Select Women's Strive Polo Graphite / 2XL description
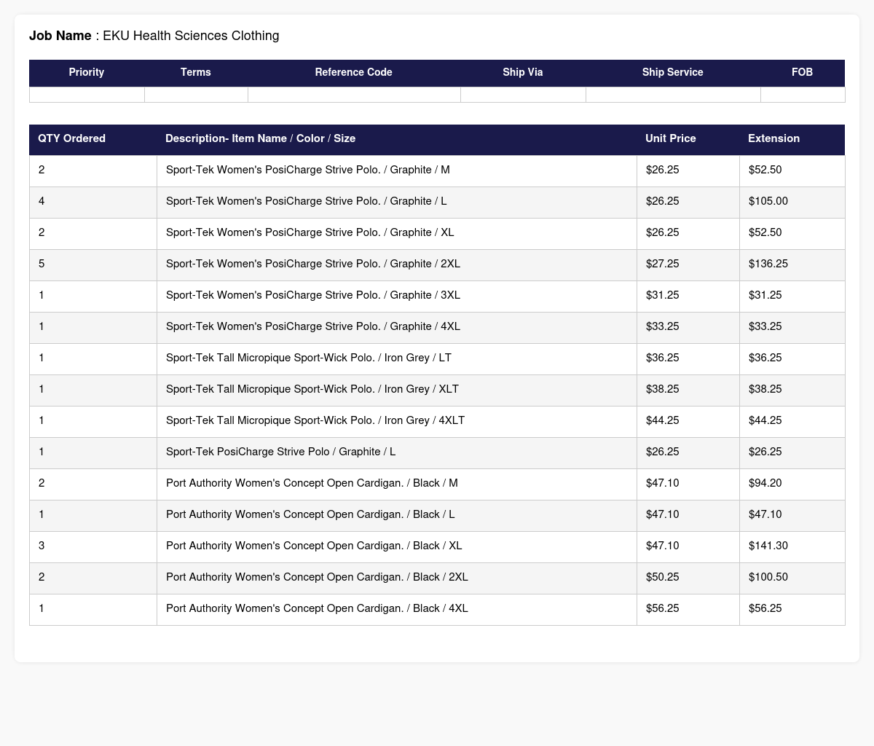Image resolution: width=874 pixels, height=746 pixels. point(313,264)
